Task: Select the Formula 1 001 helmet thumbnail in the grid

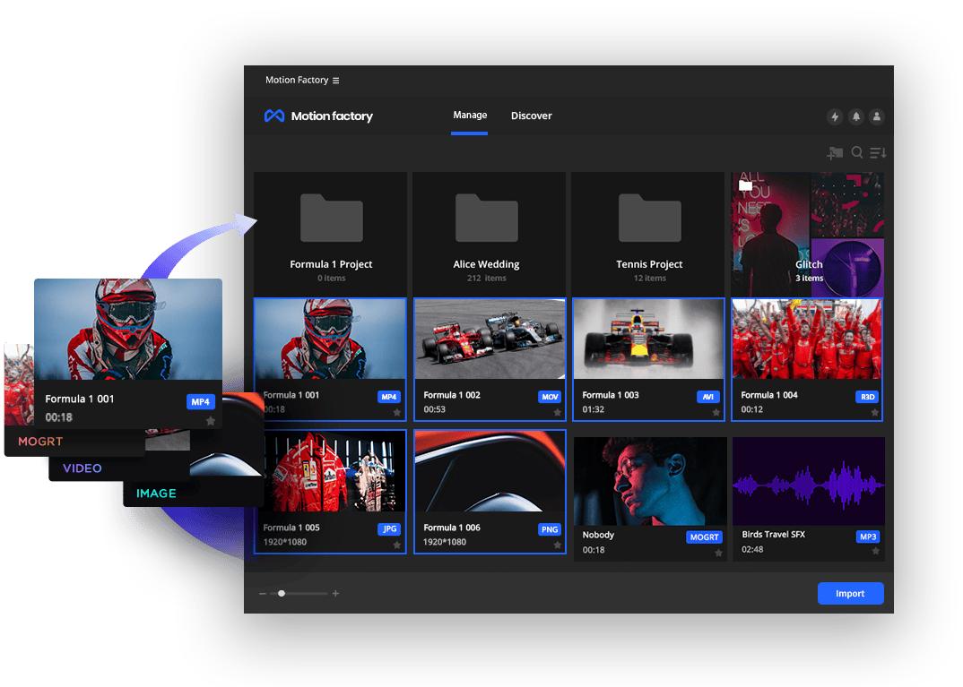Action: tap(331, 339)
